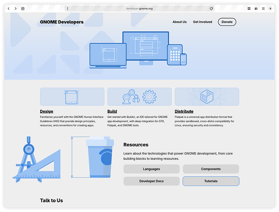
Task: Go forward with the forward arrow
Action: pyautogui.click(x=16, y=8)
